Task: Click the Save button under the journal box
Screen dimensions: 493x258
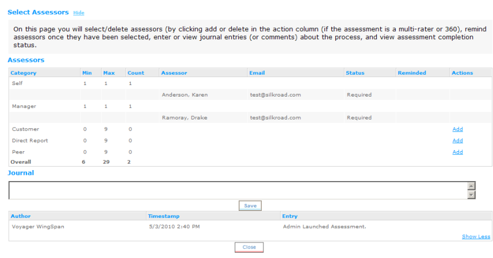Action: tap(250, 206)
